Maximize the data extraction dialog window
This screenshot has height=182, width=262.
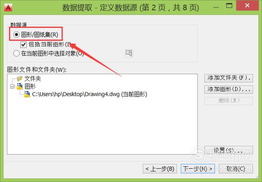point(229,6)
